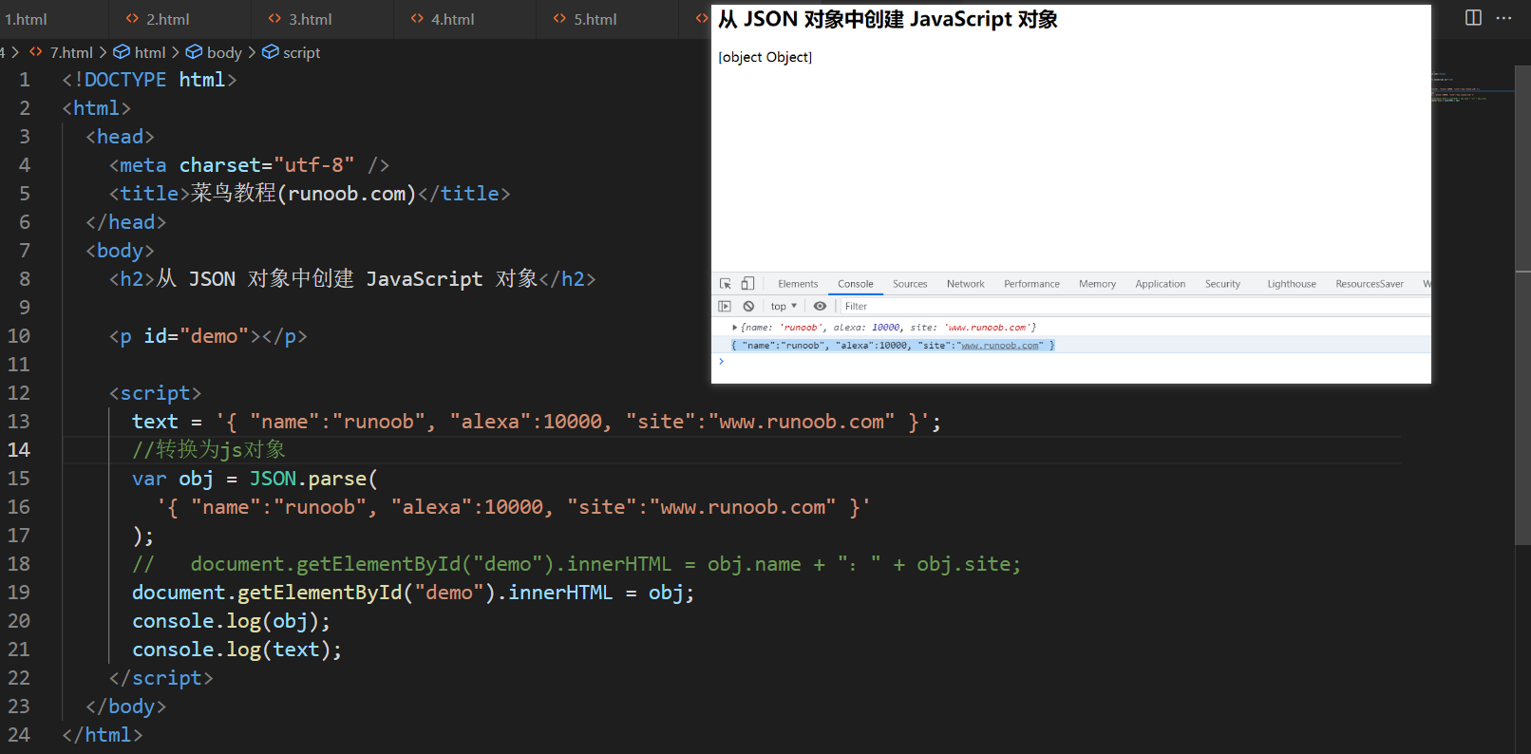Image resolution: width=1531 pixels, height=754 pixels.
Task: Click the 5.html tab file icon
Action: click(559, 19)
